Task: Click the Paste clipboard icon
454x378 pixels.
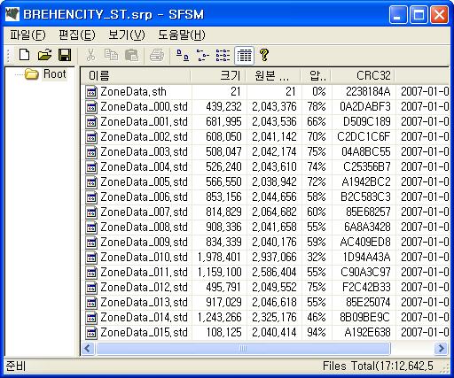Action: pos(132,55)
